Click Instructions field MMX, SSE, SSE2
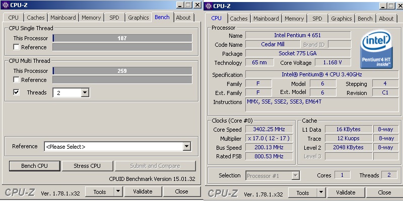 pos(322,105)
